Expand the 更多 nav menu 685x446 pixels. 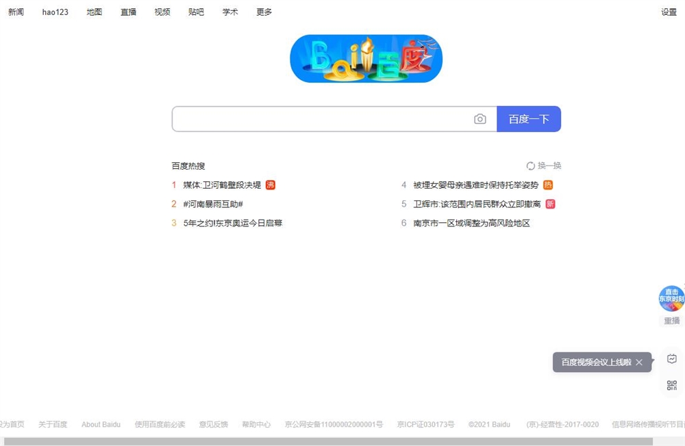[264, 12]
